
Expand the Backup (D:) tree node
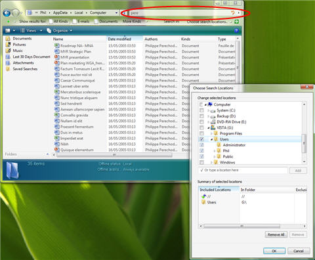208,116
